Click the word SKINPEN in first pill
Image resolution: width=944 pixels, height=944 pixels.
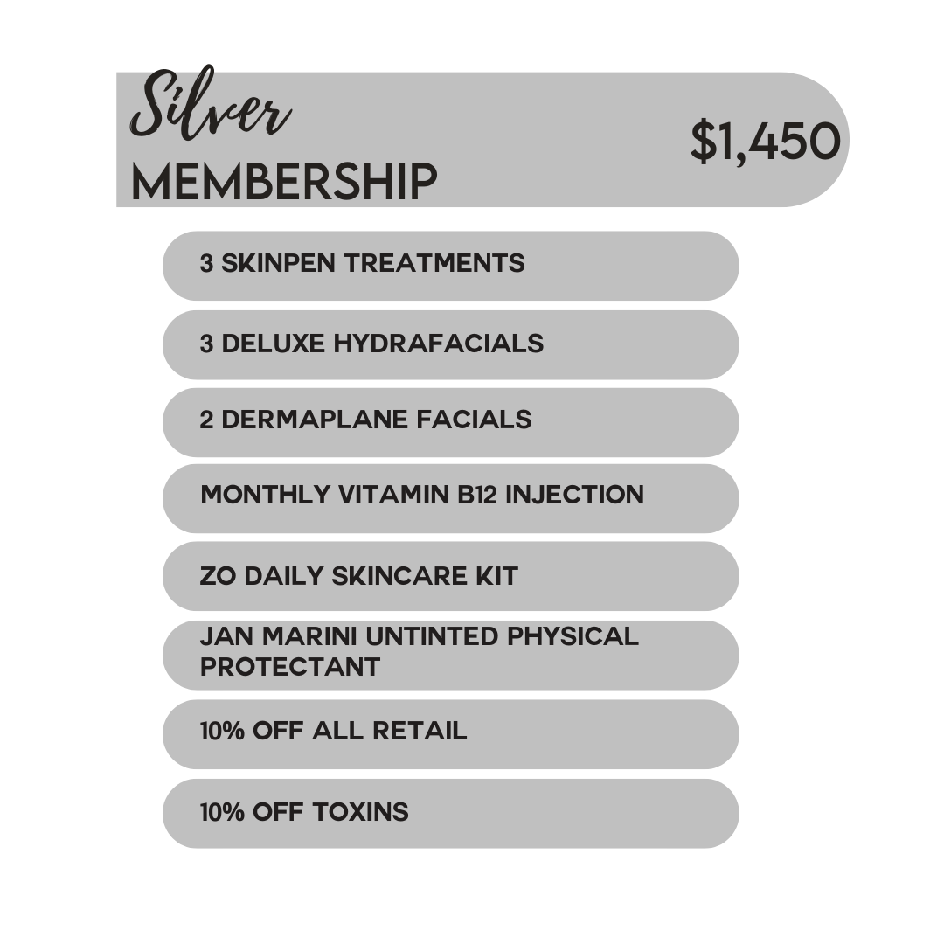[278, 263]
